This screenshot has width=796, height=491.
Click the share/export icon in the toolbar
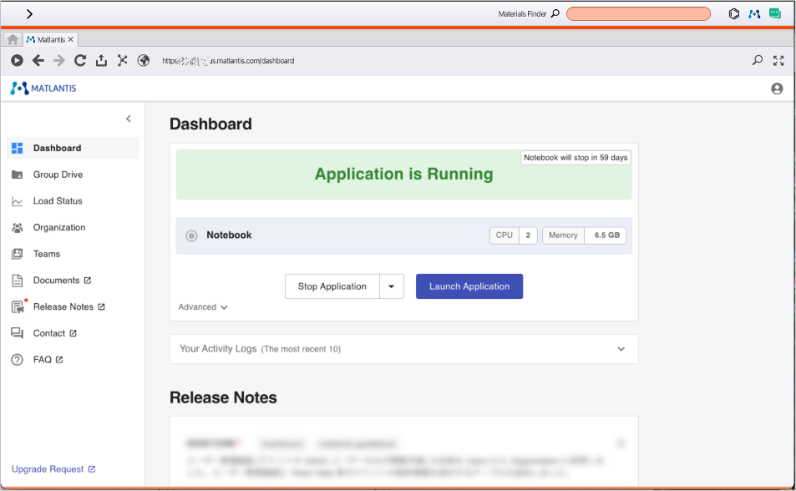tap(101, 60)
